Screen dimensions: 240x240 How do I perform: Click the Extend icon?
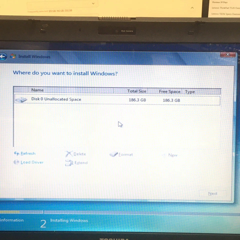pos(69,162)
